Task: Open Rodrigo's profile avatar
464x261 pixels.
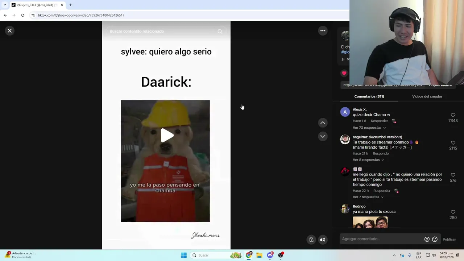Action: tap(345, 209)
